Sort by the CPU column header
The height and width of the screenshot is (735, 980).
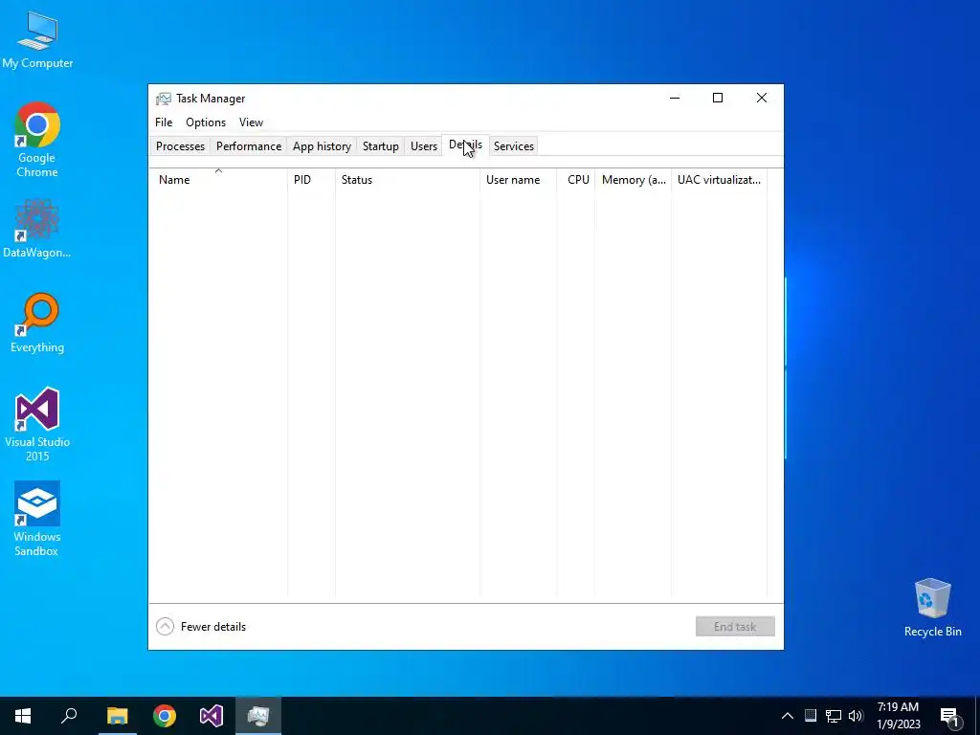(x=575, y=179)
